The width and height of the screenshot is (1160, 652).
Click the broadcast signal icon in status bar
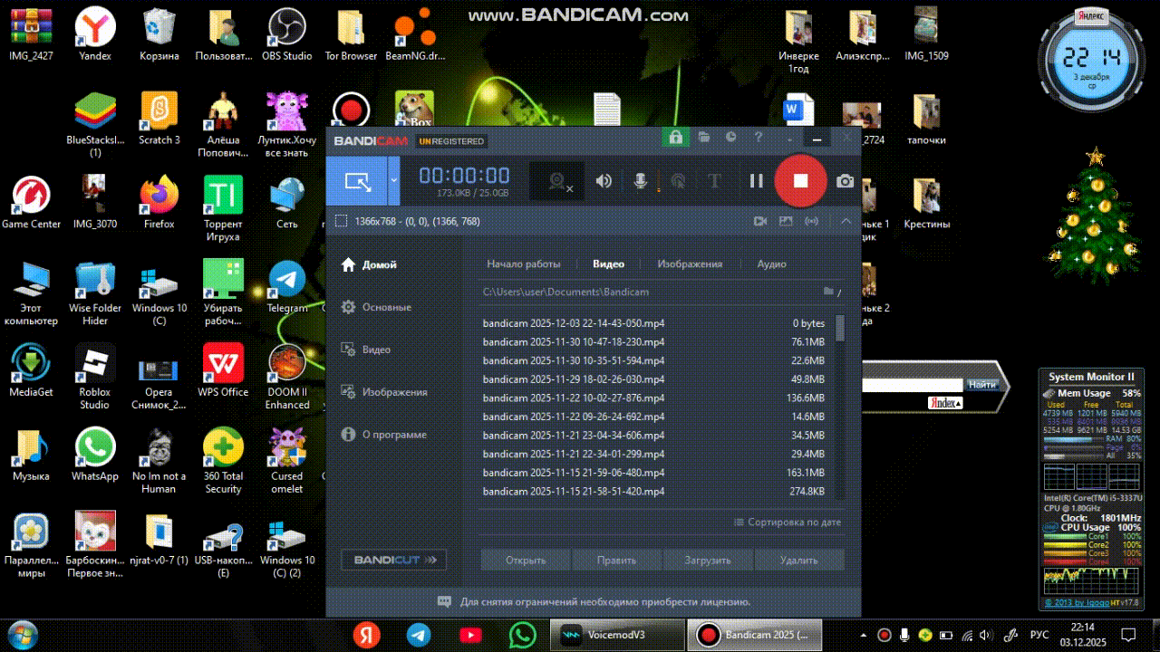812,221
